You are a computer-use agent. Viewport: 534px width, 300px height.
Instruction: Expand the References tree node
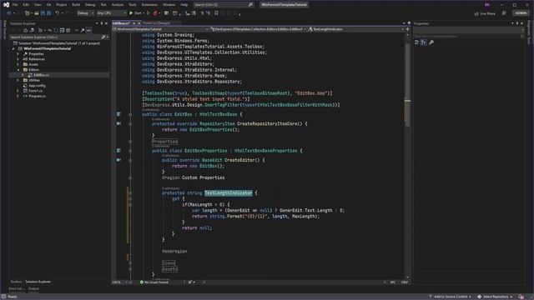(x=18, y=59)
